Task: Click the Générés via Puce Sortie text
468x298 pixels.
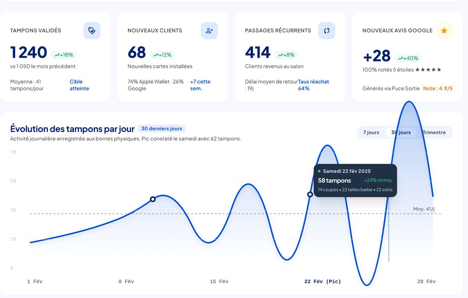Action: 390,89
